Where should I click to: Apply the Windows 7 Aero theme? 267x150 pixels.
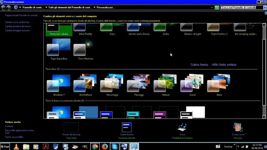(59, 85)
